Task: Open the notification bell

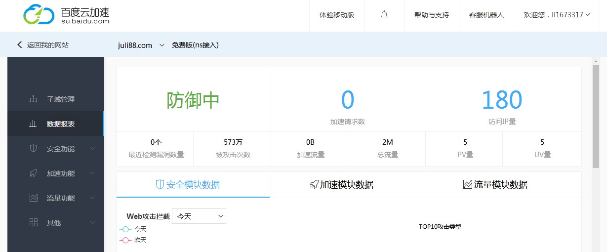Action: (x=384, y=15)
